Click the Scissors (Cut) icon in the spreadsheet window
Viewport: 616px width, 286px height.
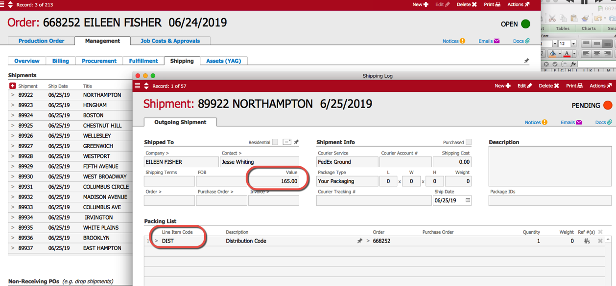pos(552,18)
